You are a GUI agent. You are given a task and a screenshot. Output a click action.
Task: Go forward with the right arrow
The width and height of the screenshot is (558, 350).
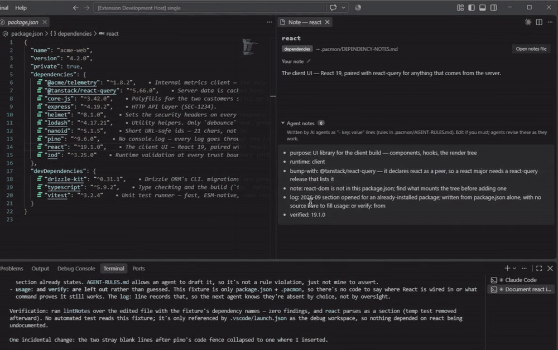[x=87, y=7]
